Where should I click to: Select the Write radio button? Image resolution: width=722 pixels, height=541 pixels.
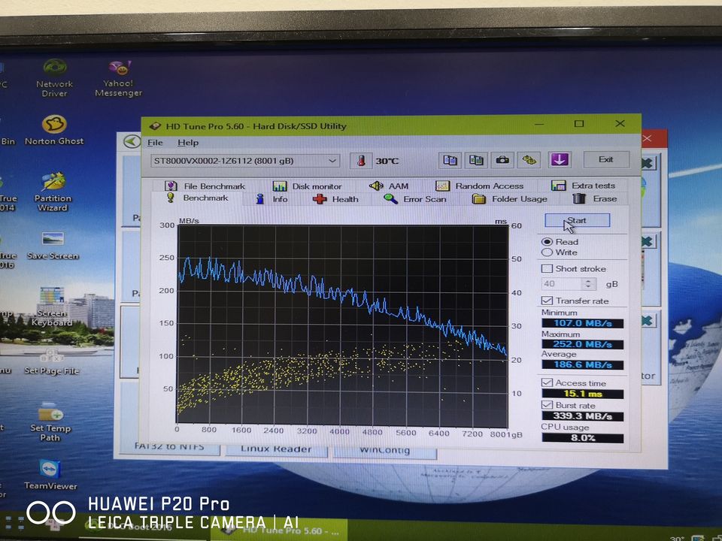tap(548, 252)
